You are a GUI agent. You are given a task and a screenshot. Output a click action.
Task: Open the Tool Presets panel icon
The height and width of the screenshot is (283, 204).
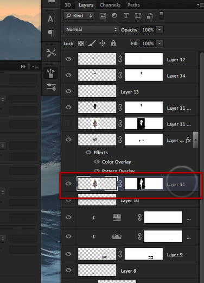[51, 53]
